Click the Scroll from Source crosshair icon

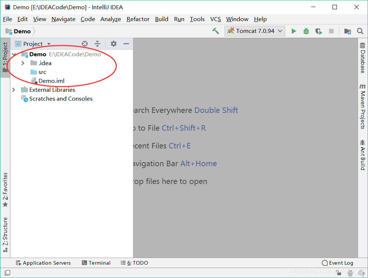pos(85,44)
